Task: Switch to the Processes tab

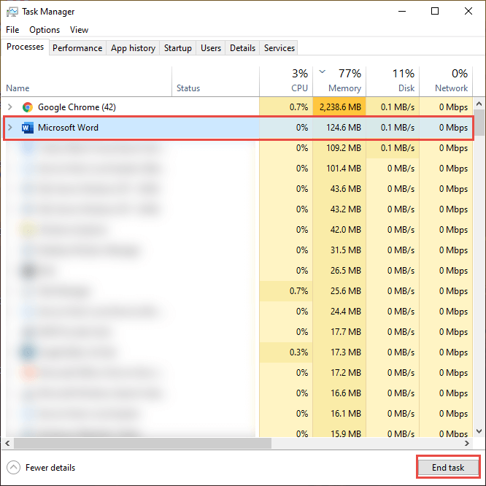Action: (25, 47)
